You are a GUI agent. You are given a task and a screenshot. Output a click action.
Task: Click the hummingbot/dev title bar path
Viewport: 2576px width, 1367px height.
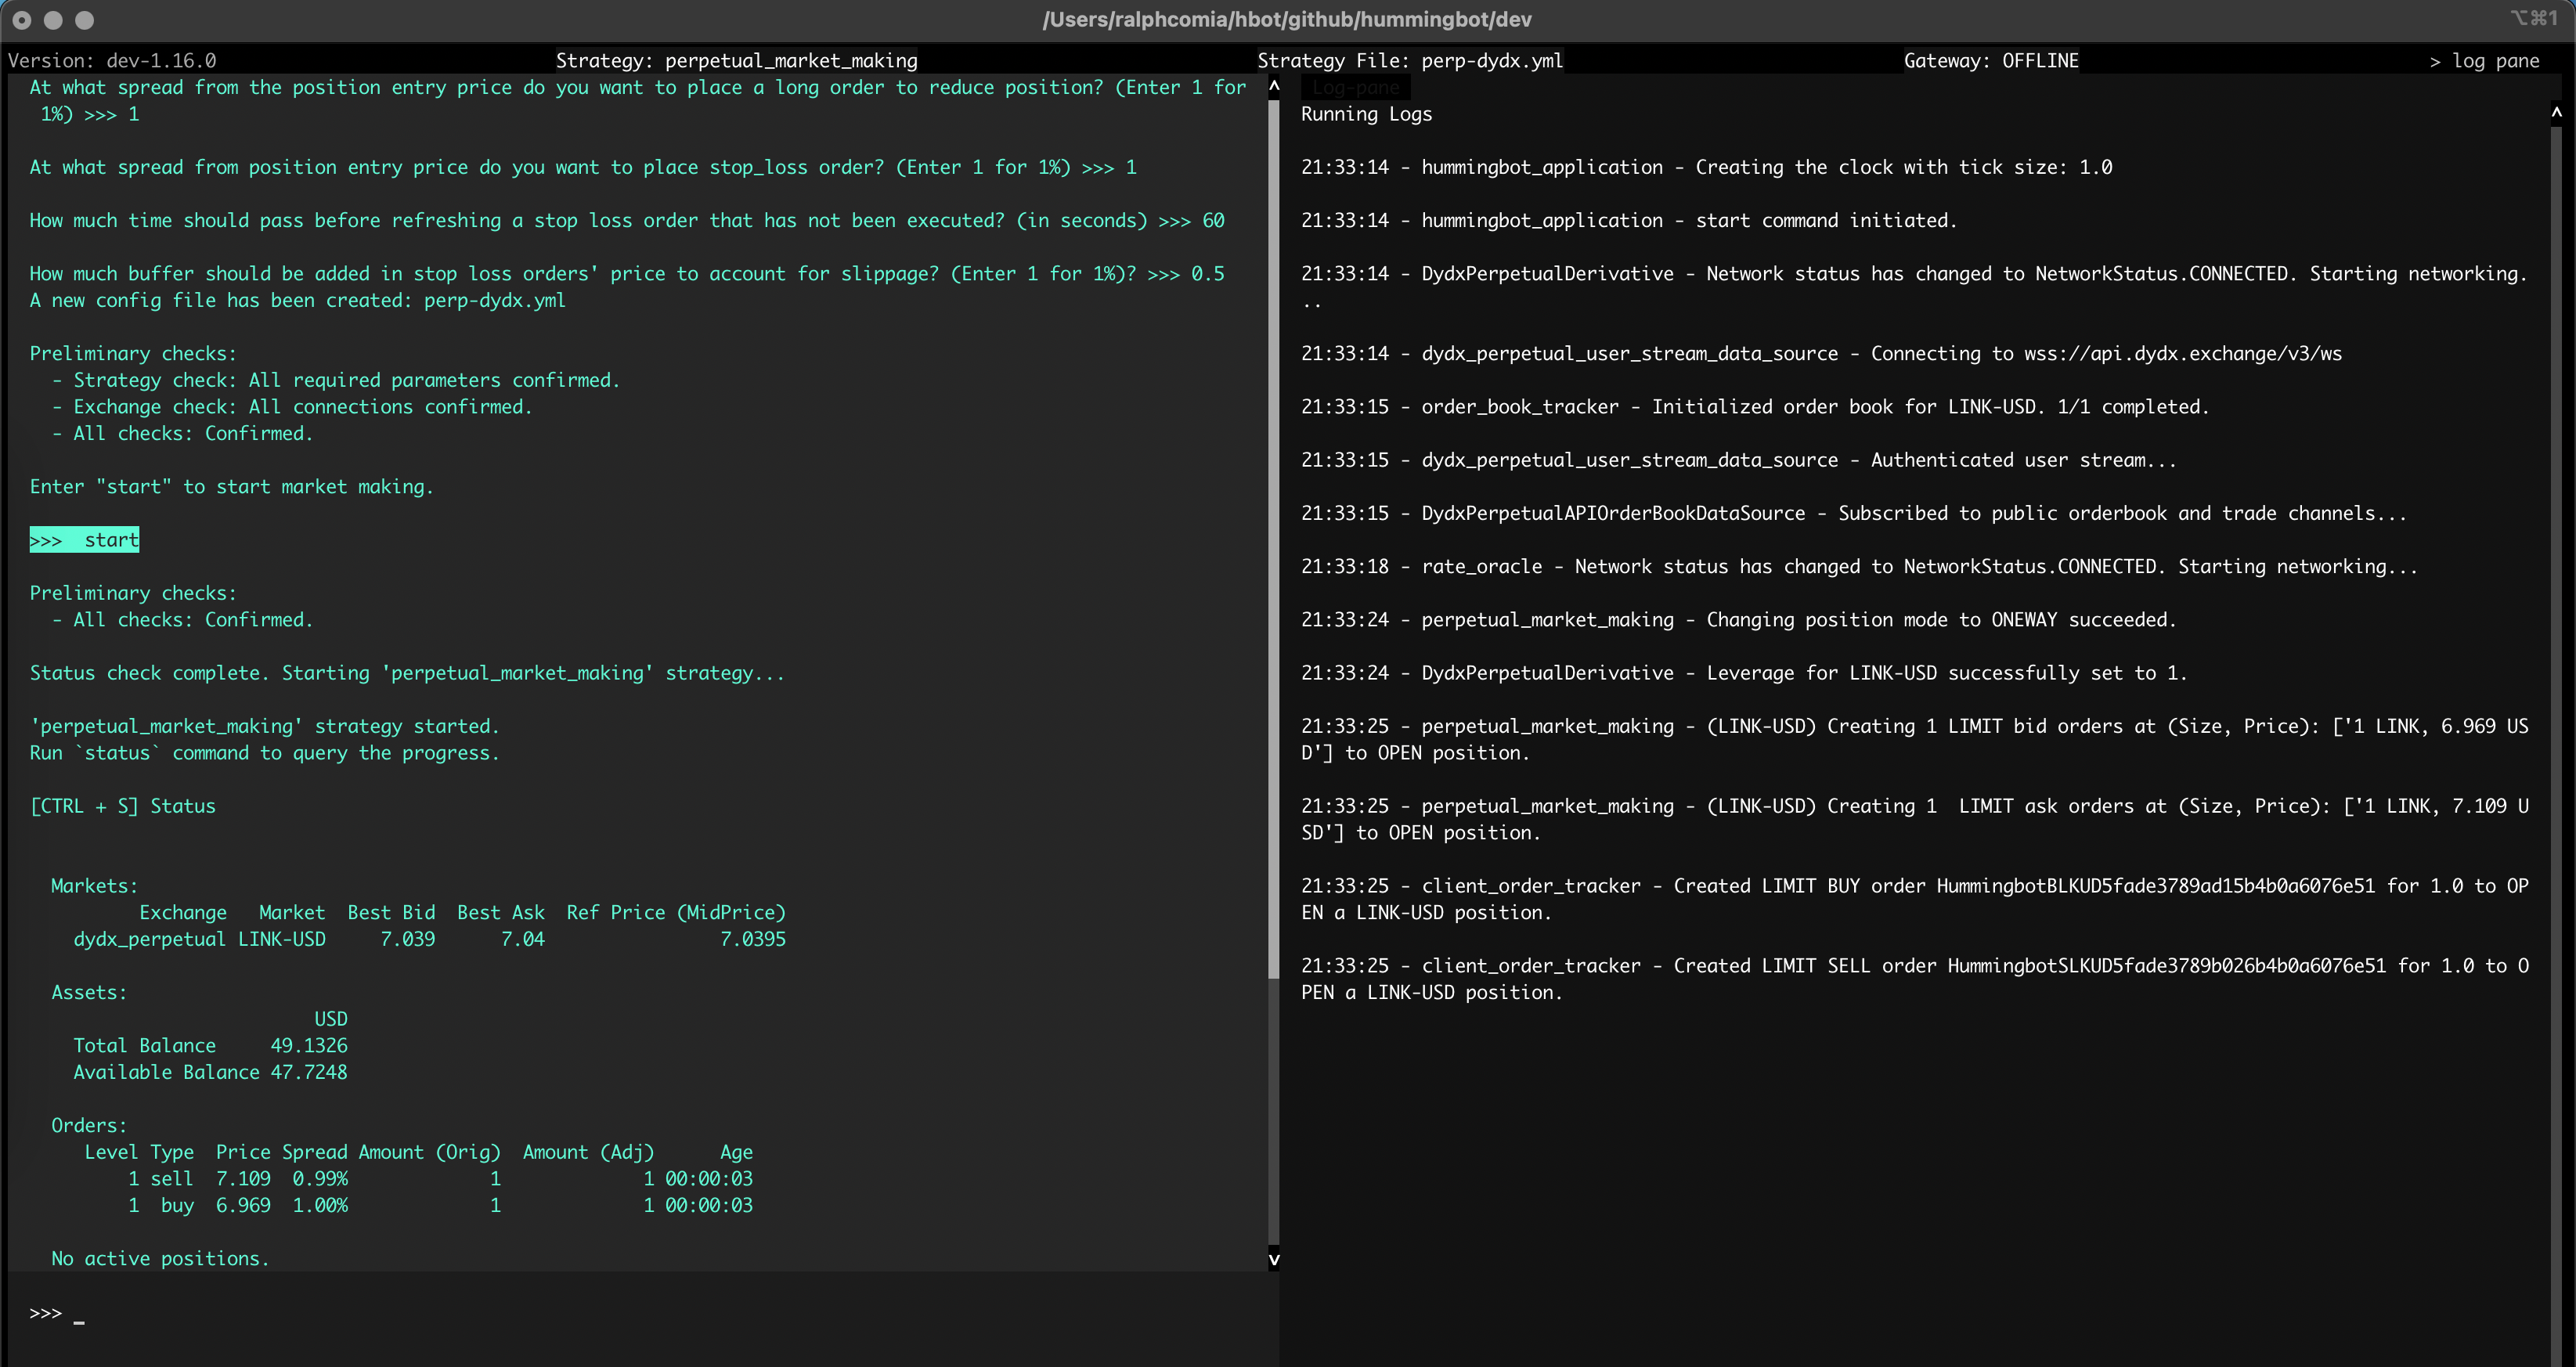(1288, 18)
